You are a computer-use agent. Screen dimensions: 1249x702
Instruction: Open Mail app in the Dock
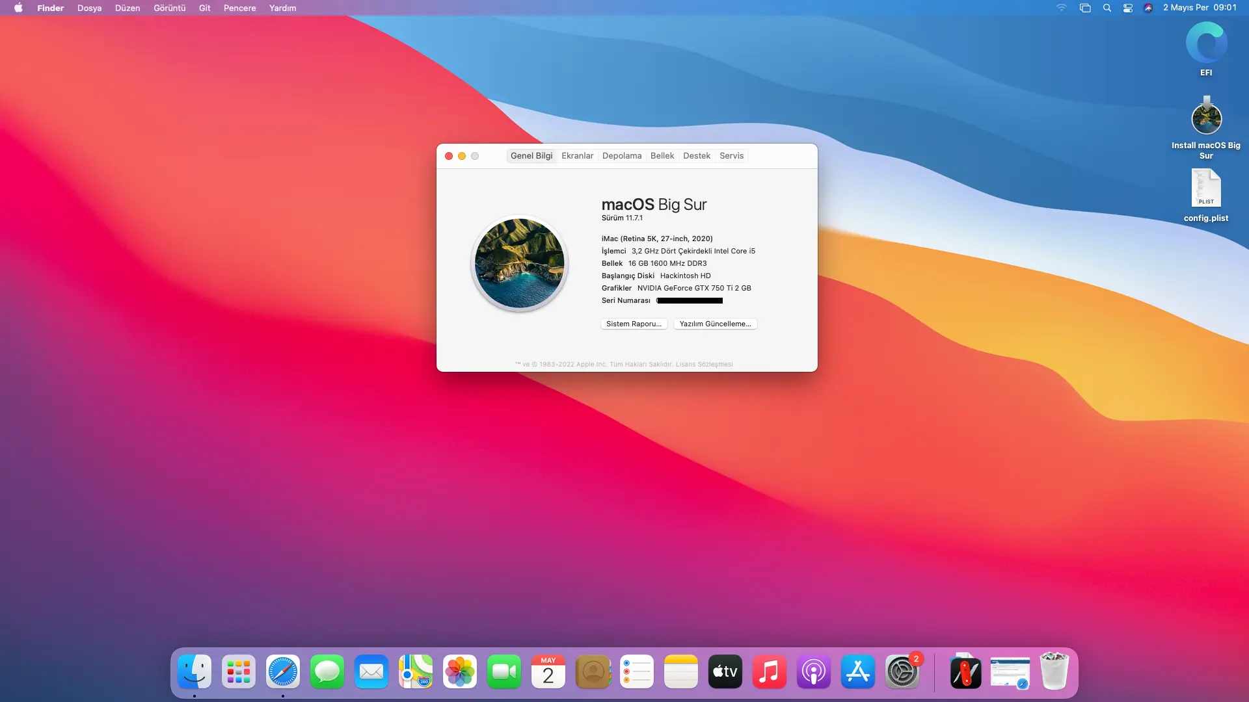(x=371, y=671)
